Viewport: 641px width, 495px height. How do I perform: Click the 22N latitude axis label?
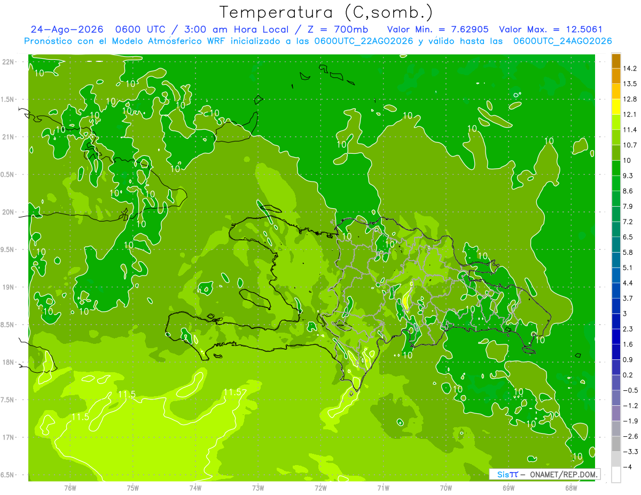click(x=9, y=62)
